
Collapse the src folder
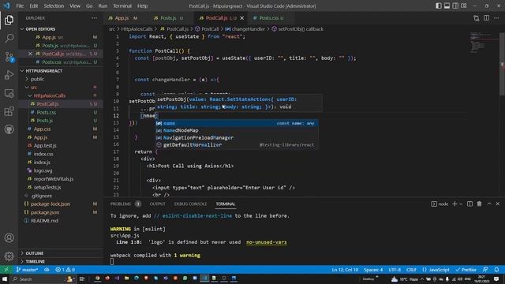[61, 88]
